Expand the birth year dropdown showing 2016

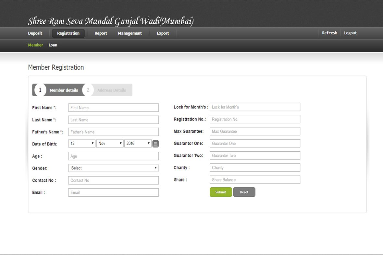coord(138,144)
